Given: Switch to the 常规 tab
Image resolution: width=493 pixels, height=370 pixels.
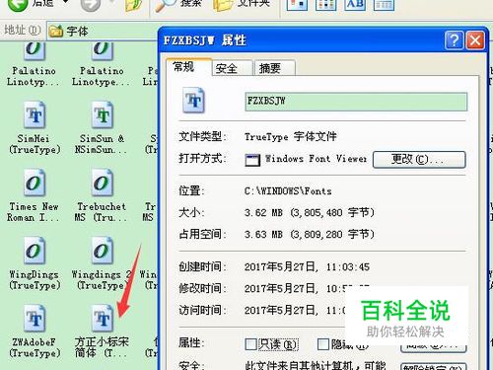Looking at the screenshot, I should pyautogui.click(x=189, y=67).
